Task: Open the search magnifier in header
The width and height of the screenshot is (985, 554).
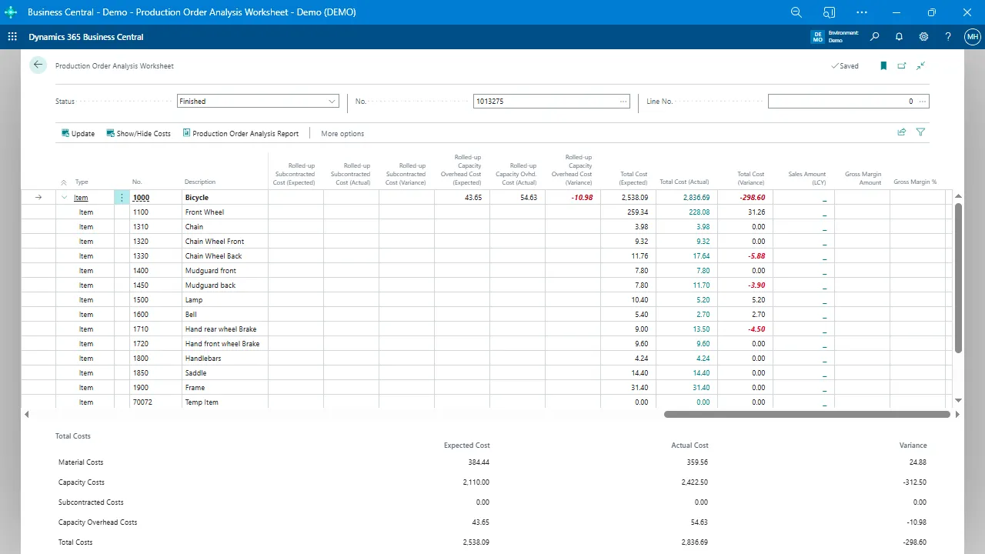Action: pos(874,37)
